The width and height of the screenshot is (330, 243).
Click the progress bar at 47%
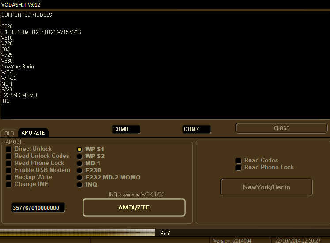click(165, 233)
